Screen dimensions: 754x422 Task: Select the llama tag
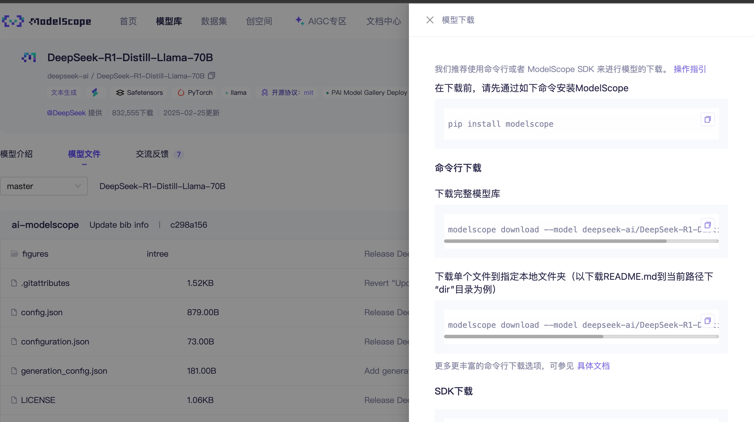236,92
